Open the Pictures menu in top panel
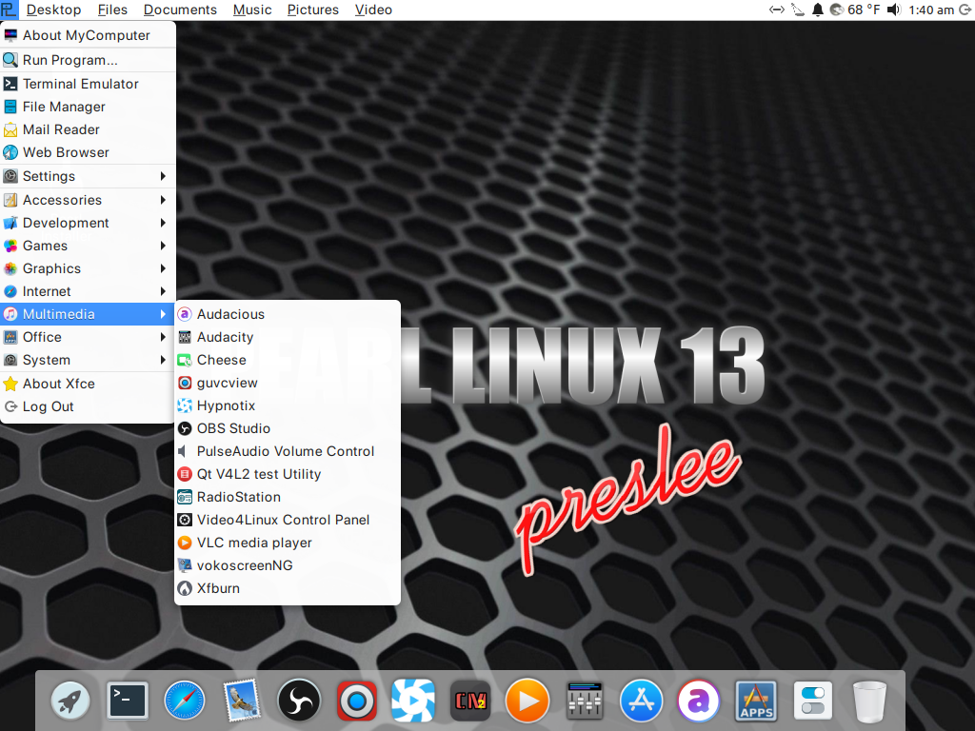 pyautogui.click(x=312, y=10)
